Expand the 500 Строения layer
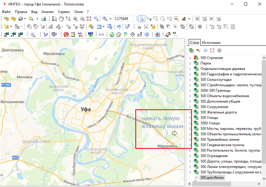 (x=190, y=58)
